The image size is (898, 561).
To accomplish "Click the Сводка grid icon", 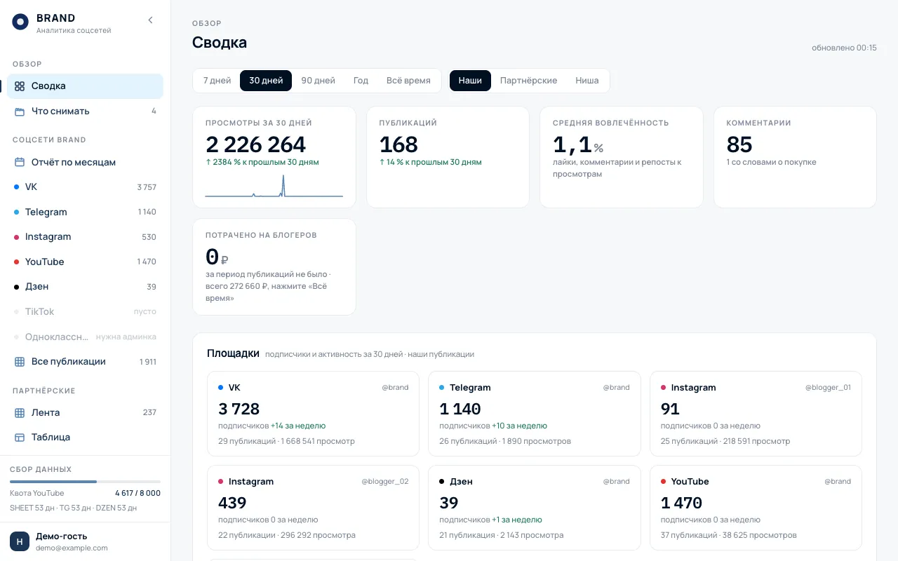I will 20,86.
